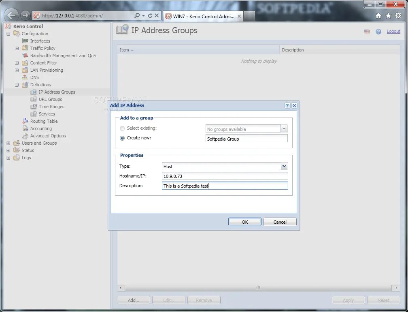
Task: Click the Description column header
Action: pos(340,50)
